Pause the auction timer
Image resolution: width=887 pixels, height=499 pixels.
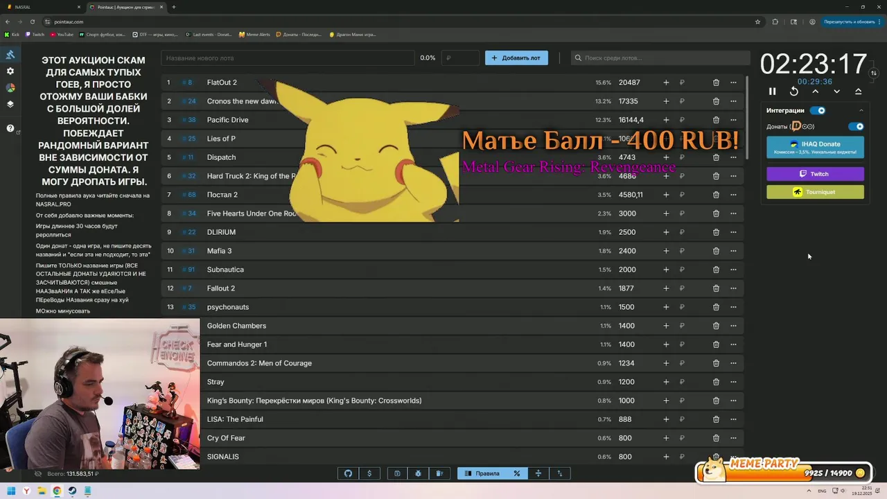coord(773,91)
